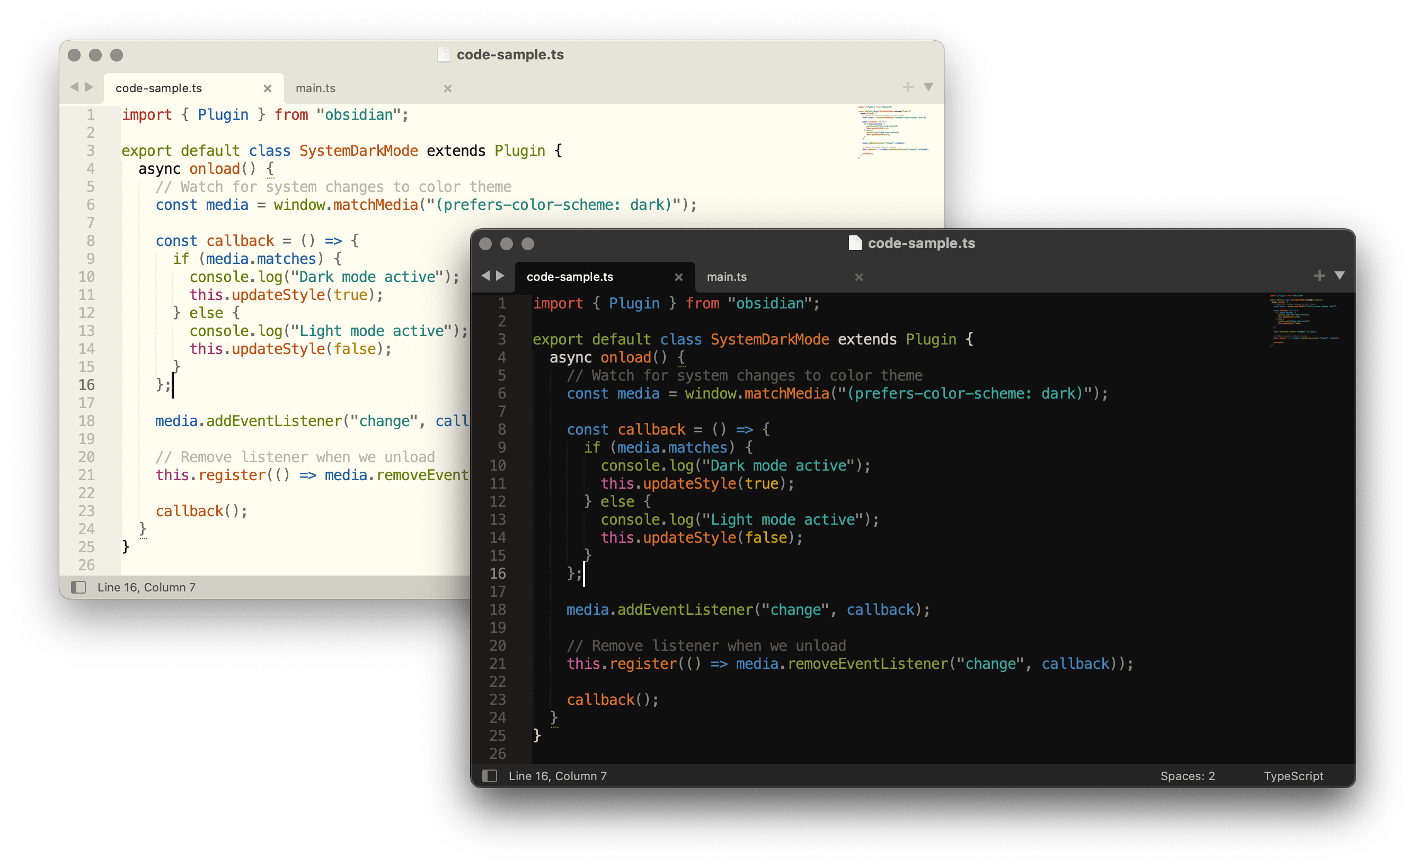Open the TypeScript language selector
This screenshot has height=866, width=1415.
(x=1293, y=776)
